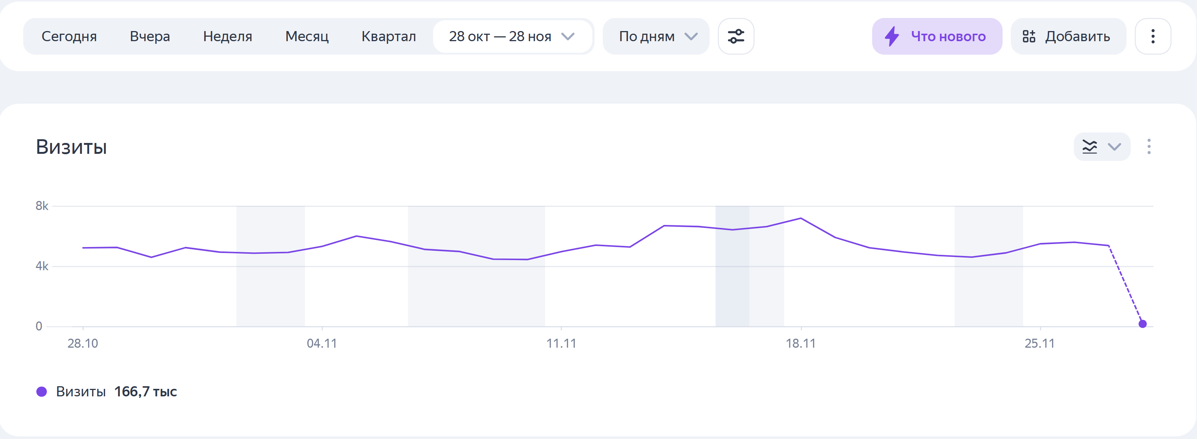Expand the chart type chevron arrow

pyautogui.click(x=1114, y=147)
